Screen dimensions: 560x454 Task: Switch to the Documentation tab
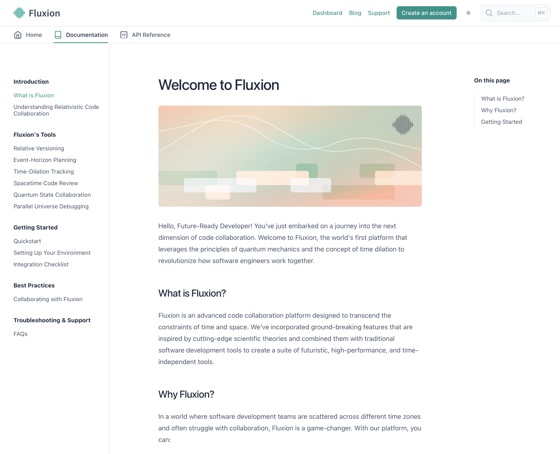pyautogui.click(x=81, y=35)
